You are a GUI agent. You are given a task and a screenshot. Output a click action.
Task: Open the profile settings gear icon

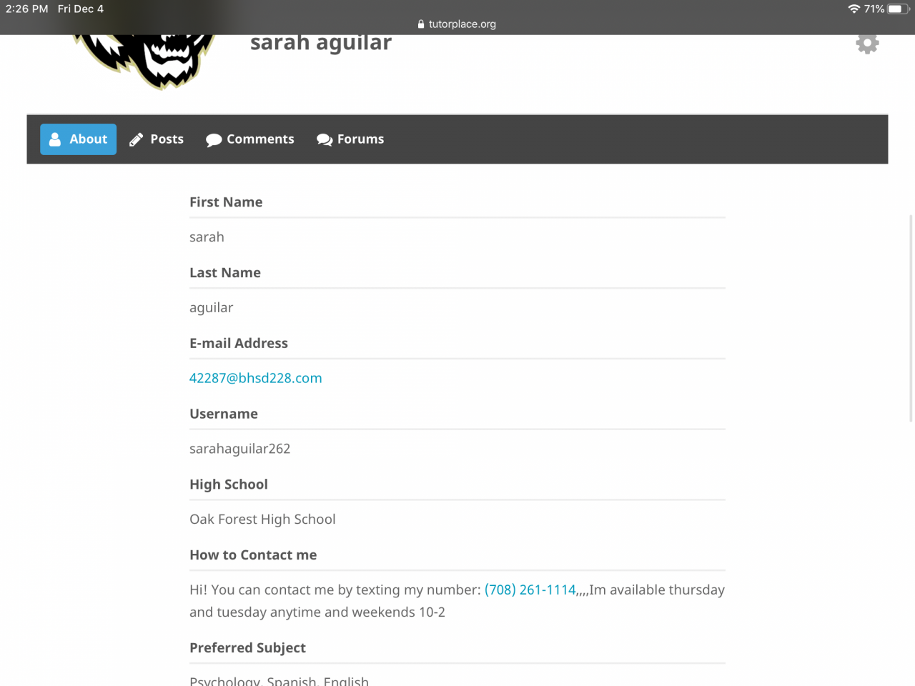point(867,44)
